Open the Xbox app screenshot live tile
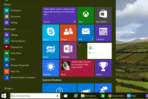Image resolution: width=148 pixels, height=99 pixels. (95, 51)
